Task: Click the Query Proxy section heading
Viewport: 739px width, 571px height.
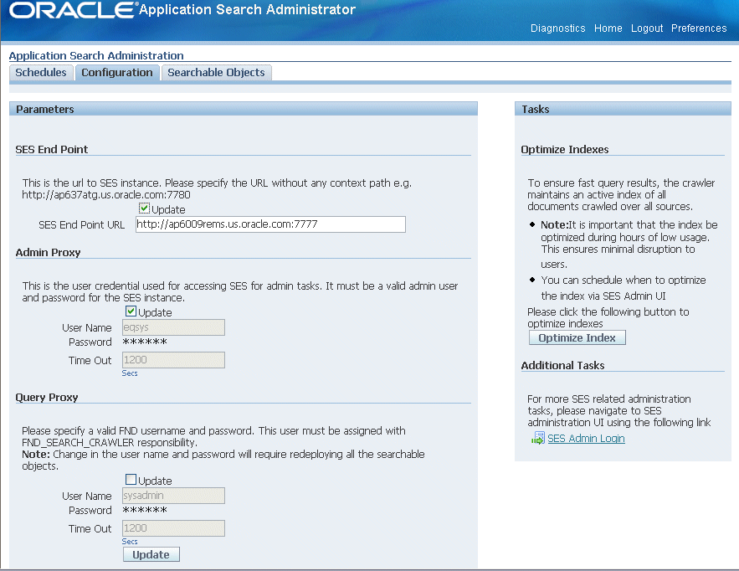Action: (x=47, y=398)
